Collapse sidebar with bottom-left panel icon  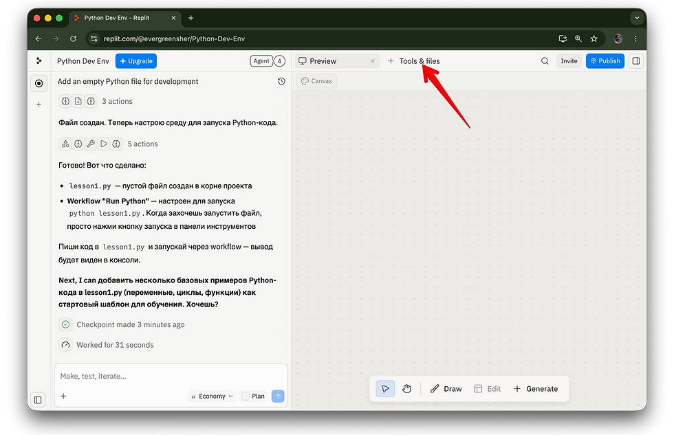[x=38, y=400]
